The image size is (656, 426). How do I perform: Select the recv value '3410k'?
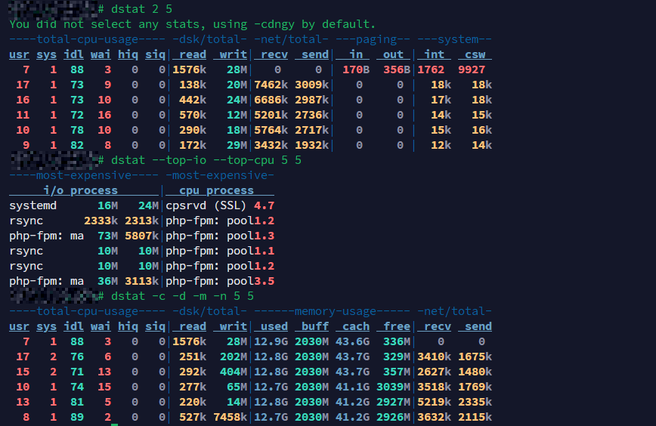pyautogui.click(x=434, y=357)
